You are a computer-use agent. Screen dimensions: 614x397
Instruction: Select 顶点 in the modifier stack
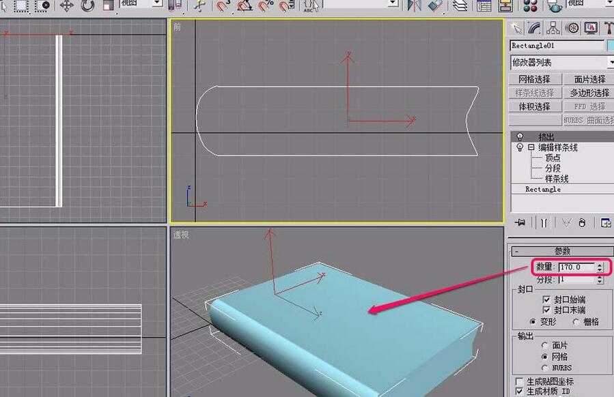(553, 158)
